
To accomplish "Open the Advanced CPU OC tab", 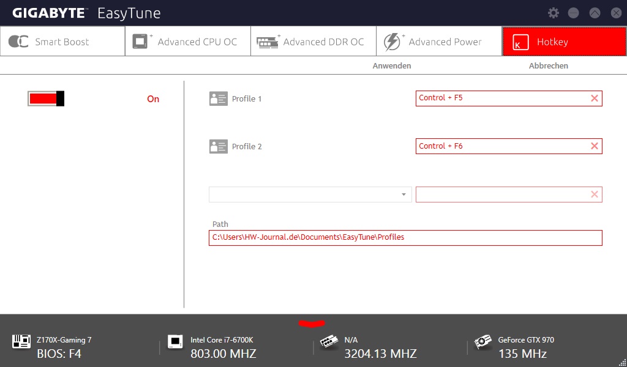I will (x=188, y=42).
